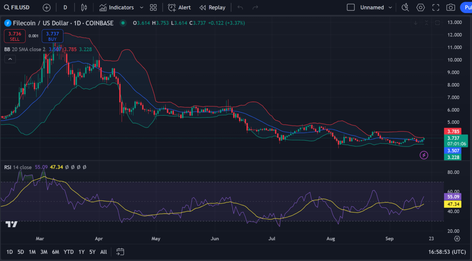Click the UTC clock time 16:58:53
Viewport: 472px width, 261px height.
tap(447, 252)
